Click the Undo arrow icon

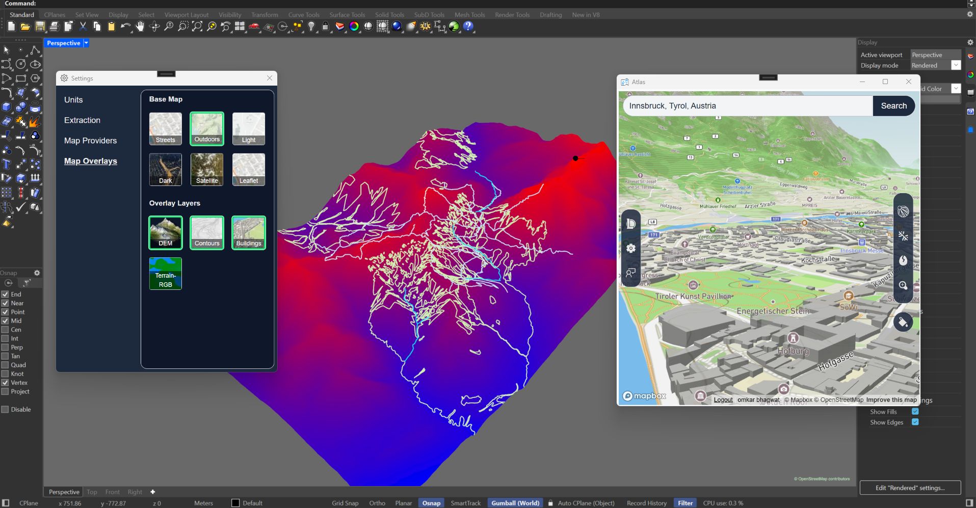click(x=125, y=26)
